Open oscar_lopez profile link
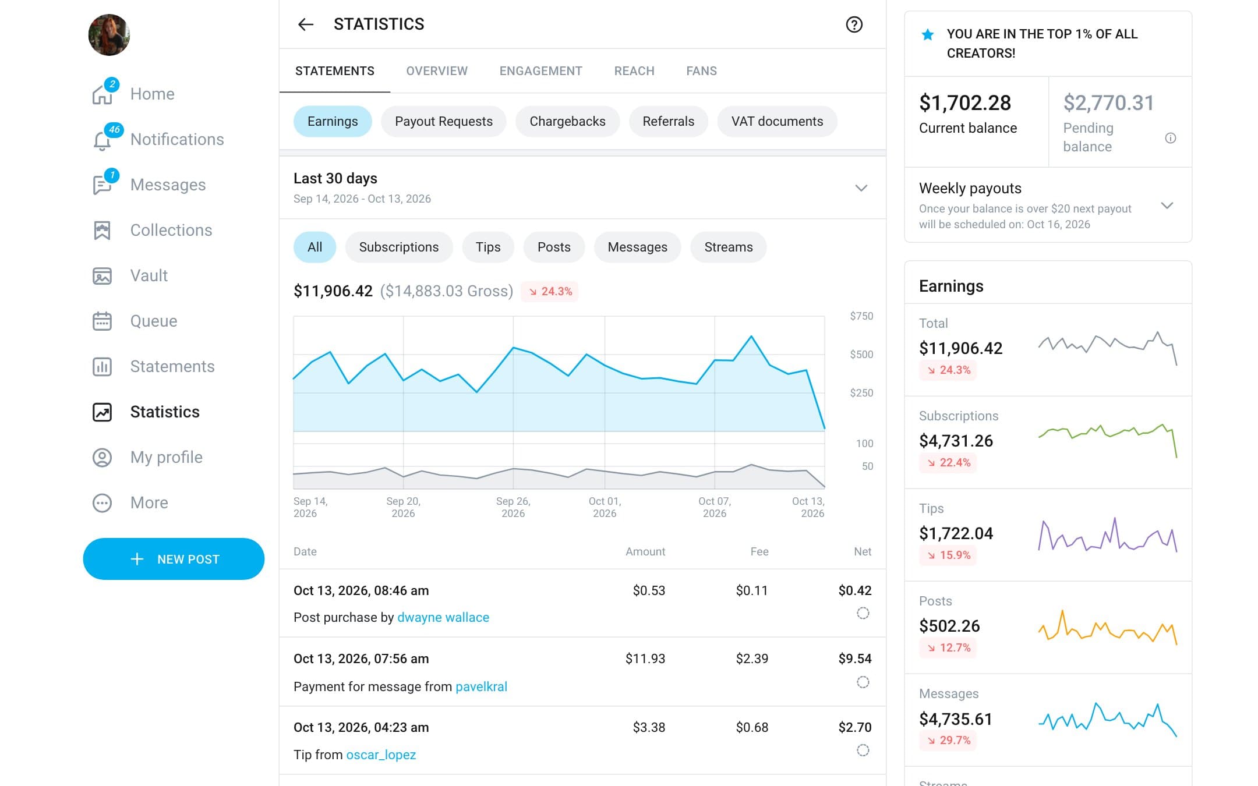 [x=381, y=755]
